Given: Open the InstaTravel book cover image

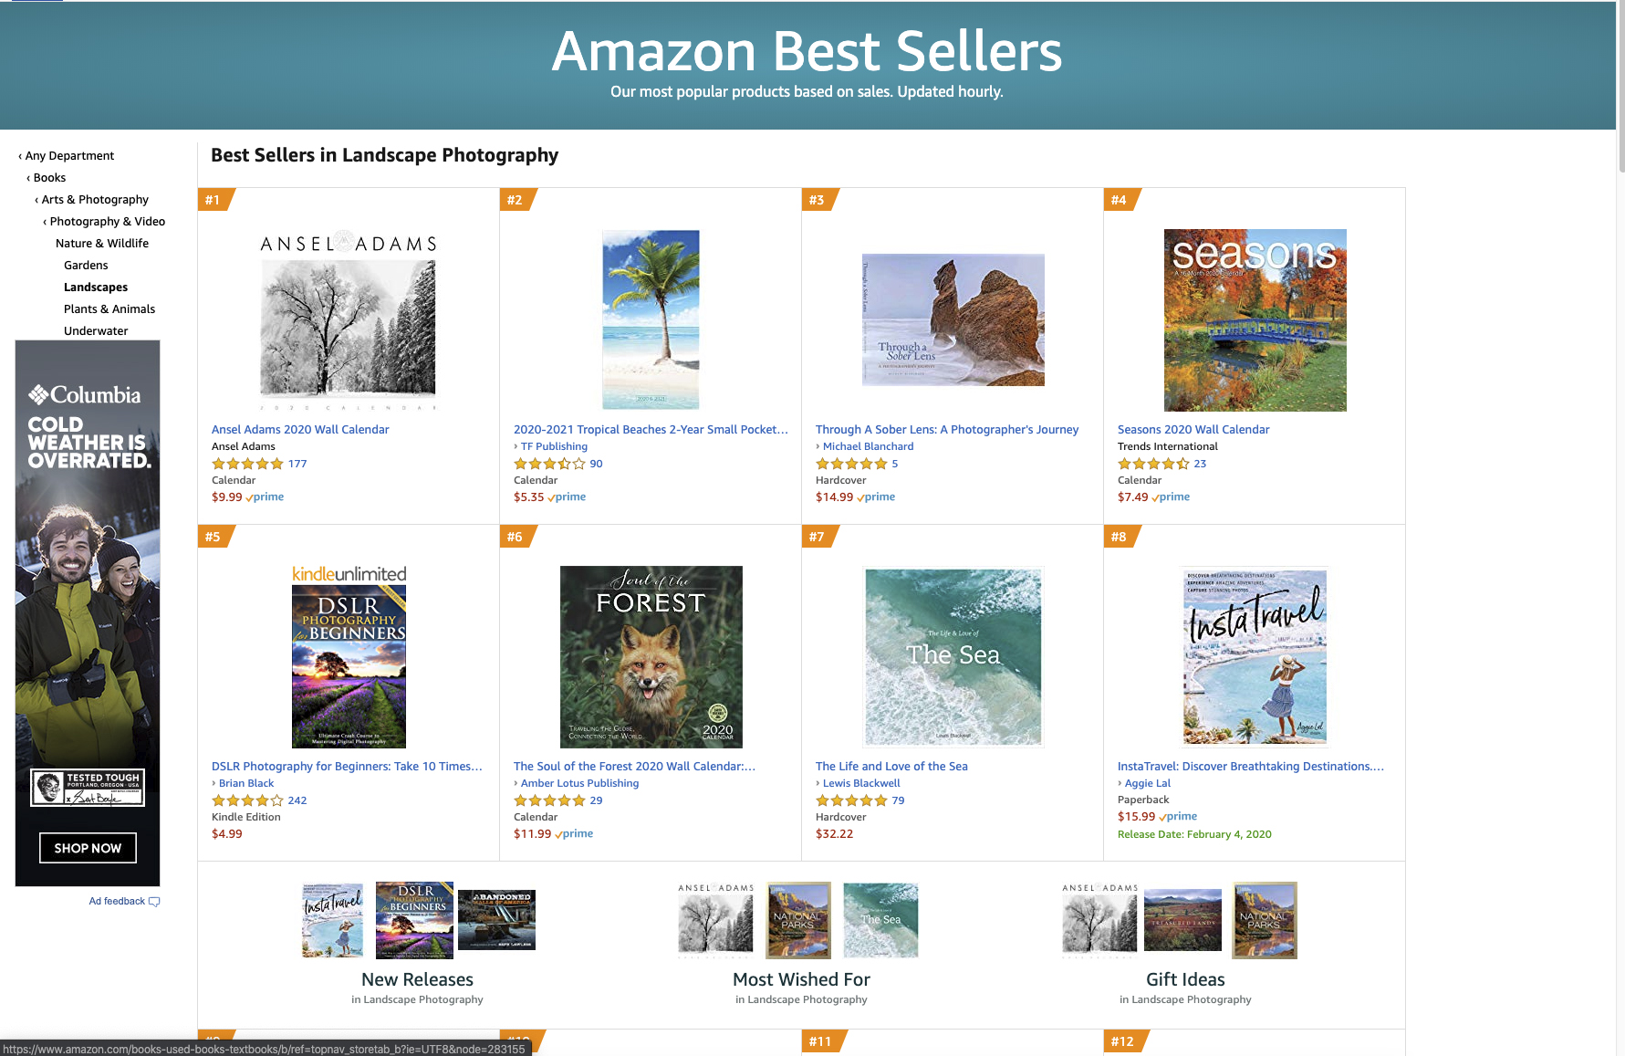Looking at the screenshot, I should (1255, 657).
